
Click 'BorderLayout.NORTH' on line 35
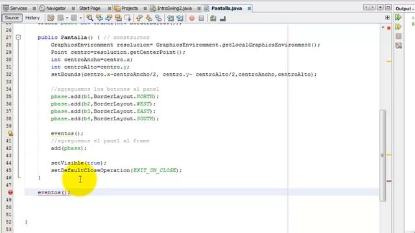(x=123, y=96)
